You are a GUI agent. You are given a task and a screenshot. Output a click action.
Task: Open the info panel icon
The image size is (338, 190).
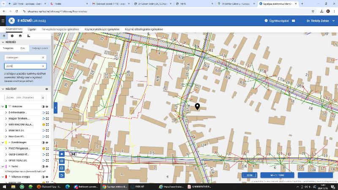click(12, 36)
